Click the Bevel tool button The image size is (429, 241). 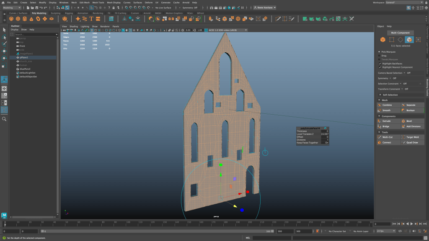click(409, 121)
